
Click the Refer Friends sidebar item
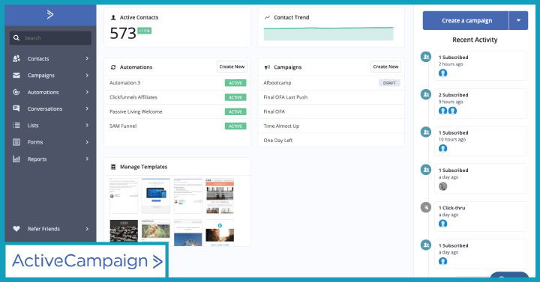click(x=51, y=228)
